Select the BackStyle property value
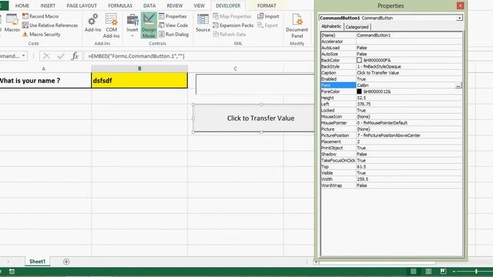Screen dimensions: 493x277 coord(409,66)
